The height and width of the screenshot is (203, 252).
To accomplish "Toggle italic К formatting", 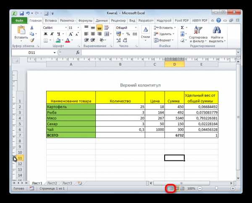I will 52,34.
